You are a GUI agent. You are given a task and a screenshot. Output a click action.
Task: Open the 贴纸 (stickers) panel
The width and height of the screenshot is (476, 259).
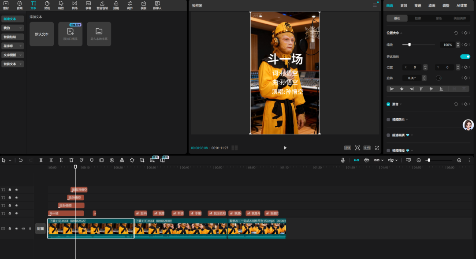(47, 5)
